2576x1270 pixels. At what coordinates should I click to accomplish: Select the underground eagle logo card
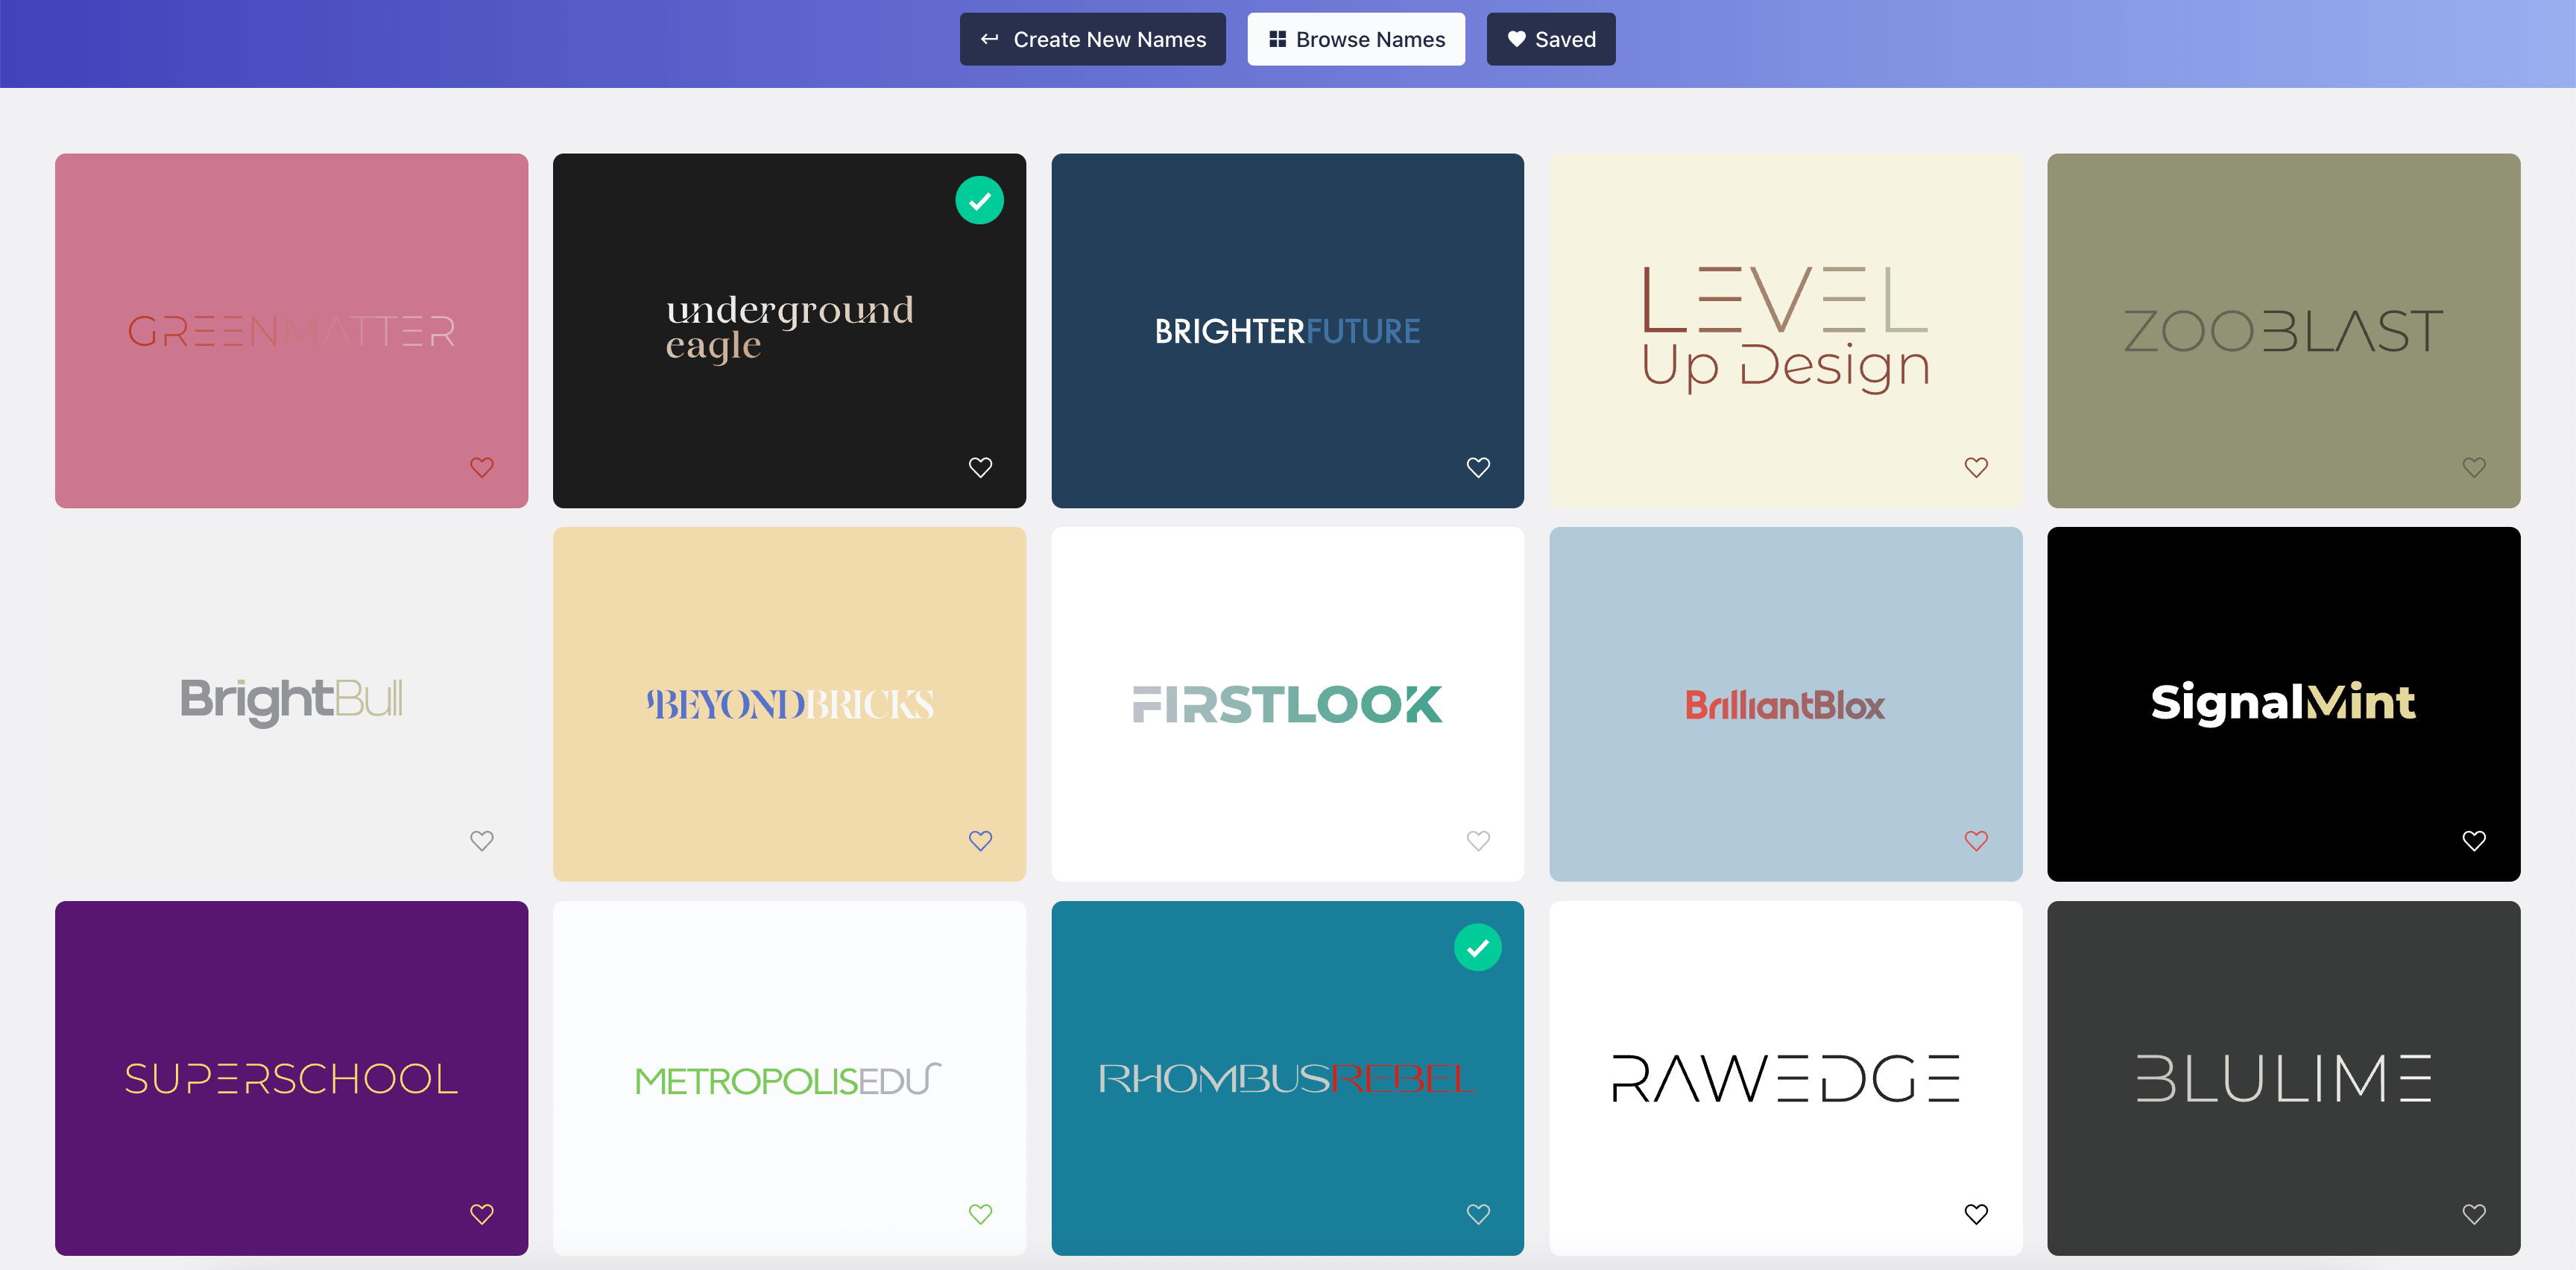[789, 330]
